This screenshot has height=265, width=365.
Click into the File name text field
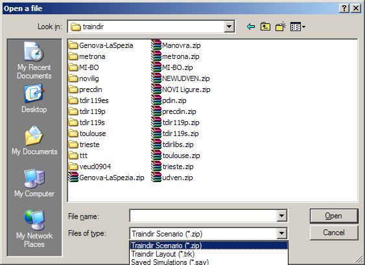tap(203, 216)
